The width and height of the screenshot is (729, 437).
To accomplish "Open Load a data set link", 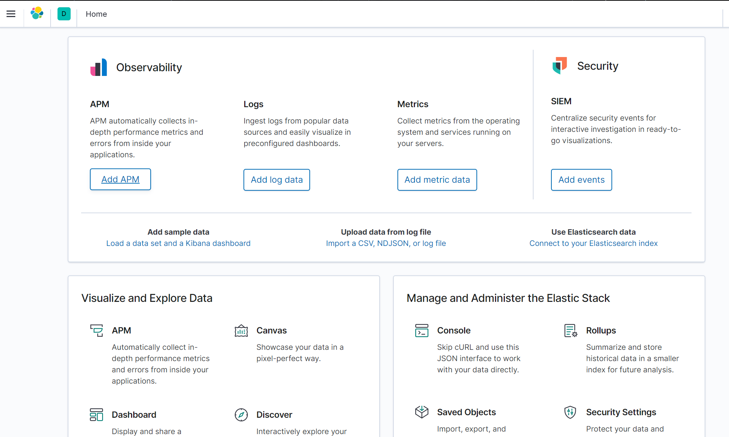I will click(x=178, y=243).
